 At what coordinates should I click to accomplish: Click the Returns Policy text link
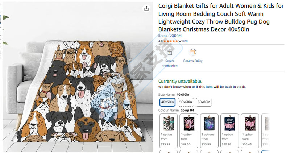193,61
